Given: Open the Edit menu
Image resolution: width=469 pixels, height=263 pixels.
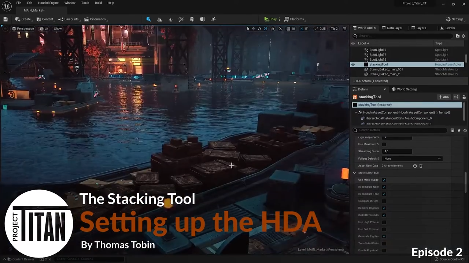Looking at the screenshot, I should coord(30,3).
